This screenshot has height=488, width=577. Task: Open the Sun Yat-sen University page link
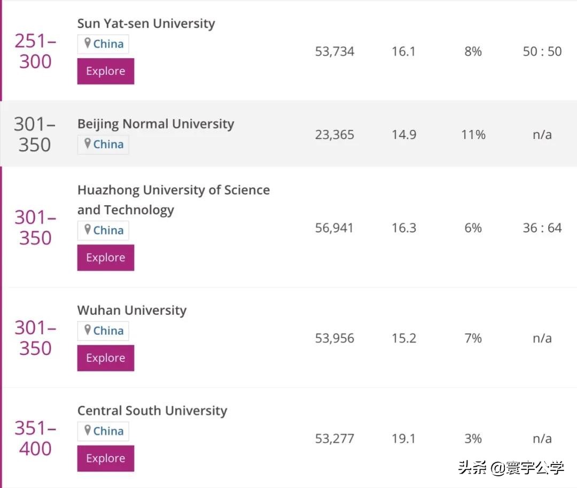[x=146, y=23]
